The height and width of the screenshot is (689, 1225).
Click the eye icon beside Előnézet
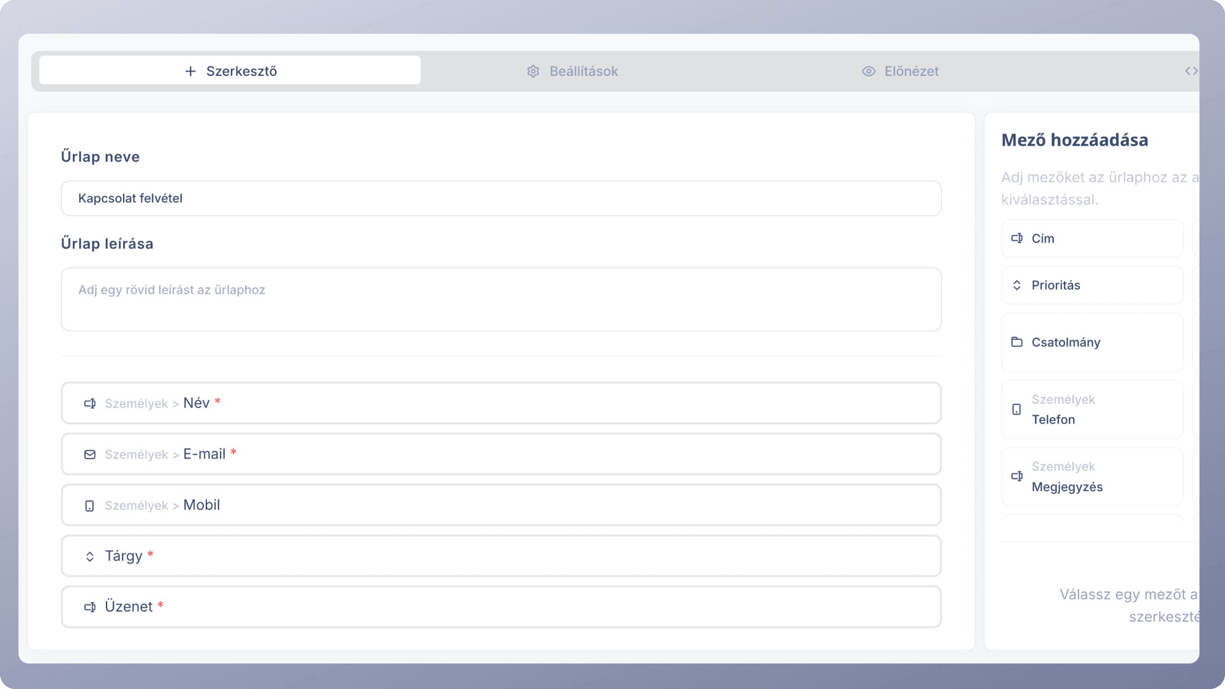pyautogui.click(x=869, y=71)
